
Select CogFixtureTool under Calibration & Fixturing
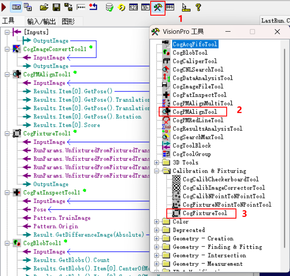click(x=205, y=213)
